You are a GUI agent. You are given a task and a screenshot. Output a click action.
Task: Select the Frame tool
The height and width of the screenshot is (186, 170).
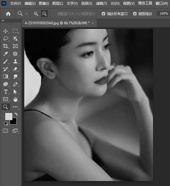coord(15,46)
